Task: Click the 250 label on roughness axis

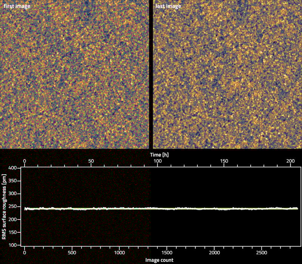Action: [14, 206]
